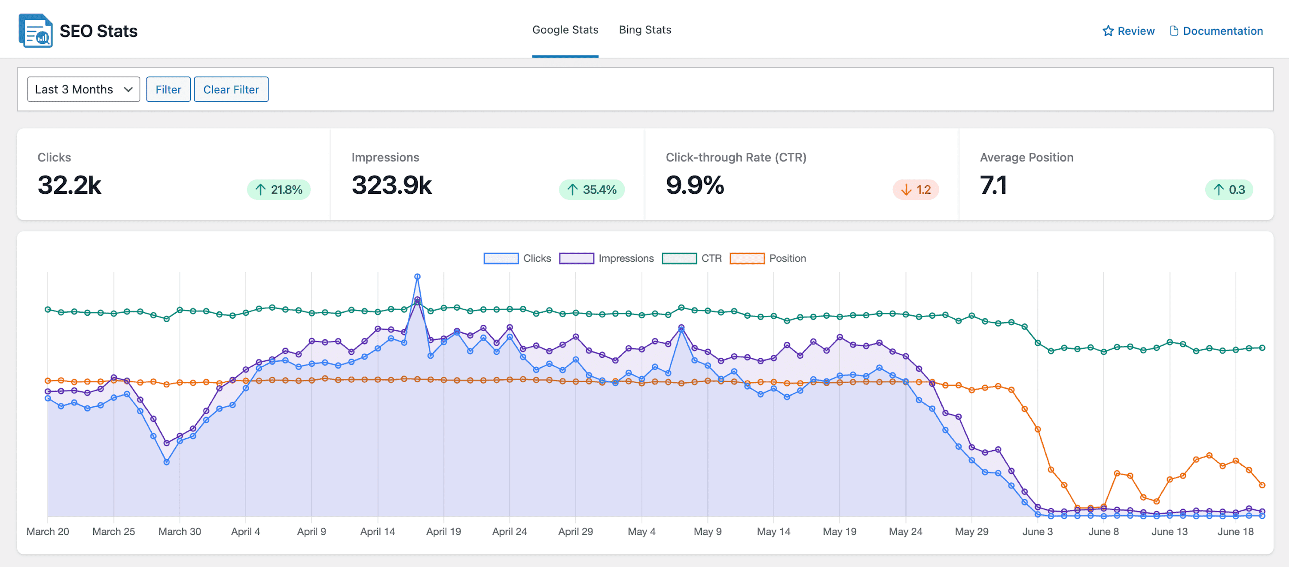Open the Last 3 Months dropdown
The height and width of the screenshot is (567, 1289).
point(83,90)
